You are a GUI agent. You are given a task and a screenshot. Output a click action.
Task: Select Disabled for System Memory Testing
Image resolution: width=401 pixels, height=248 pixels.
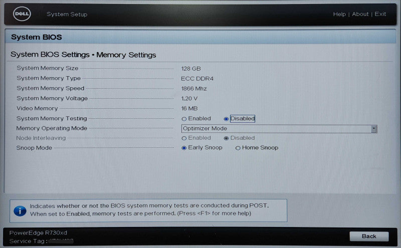pos(226,119)
